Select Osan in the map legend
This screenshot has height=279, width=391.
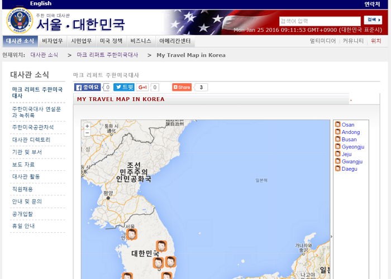(x=347, y=125)
